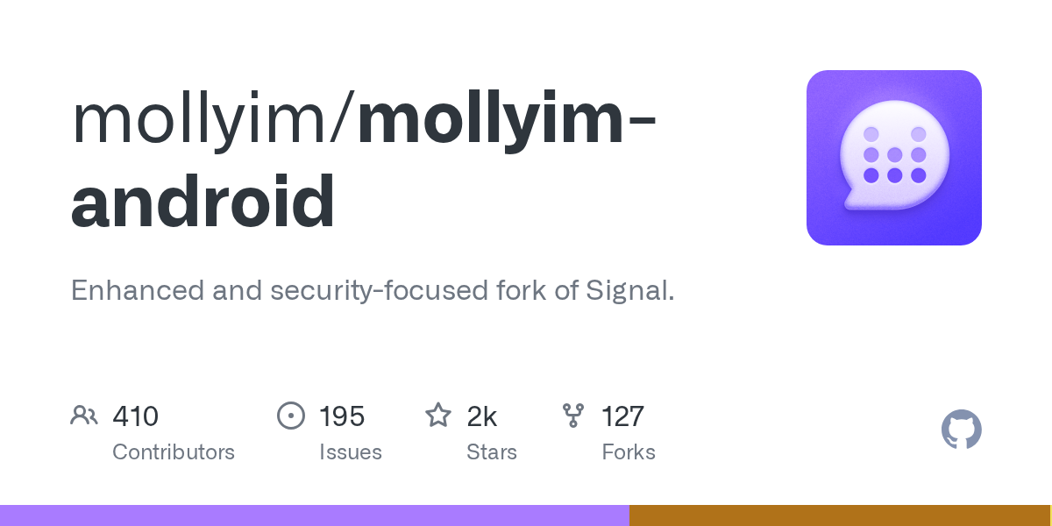Select the "Stars" label
Viewport: 1052px width, 526px height.
(492, 452)
